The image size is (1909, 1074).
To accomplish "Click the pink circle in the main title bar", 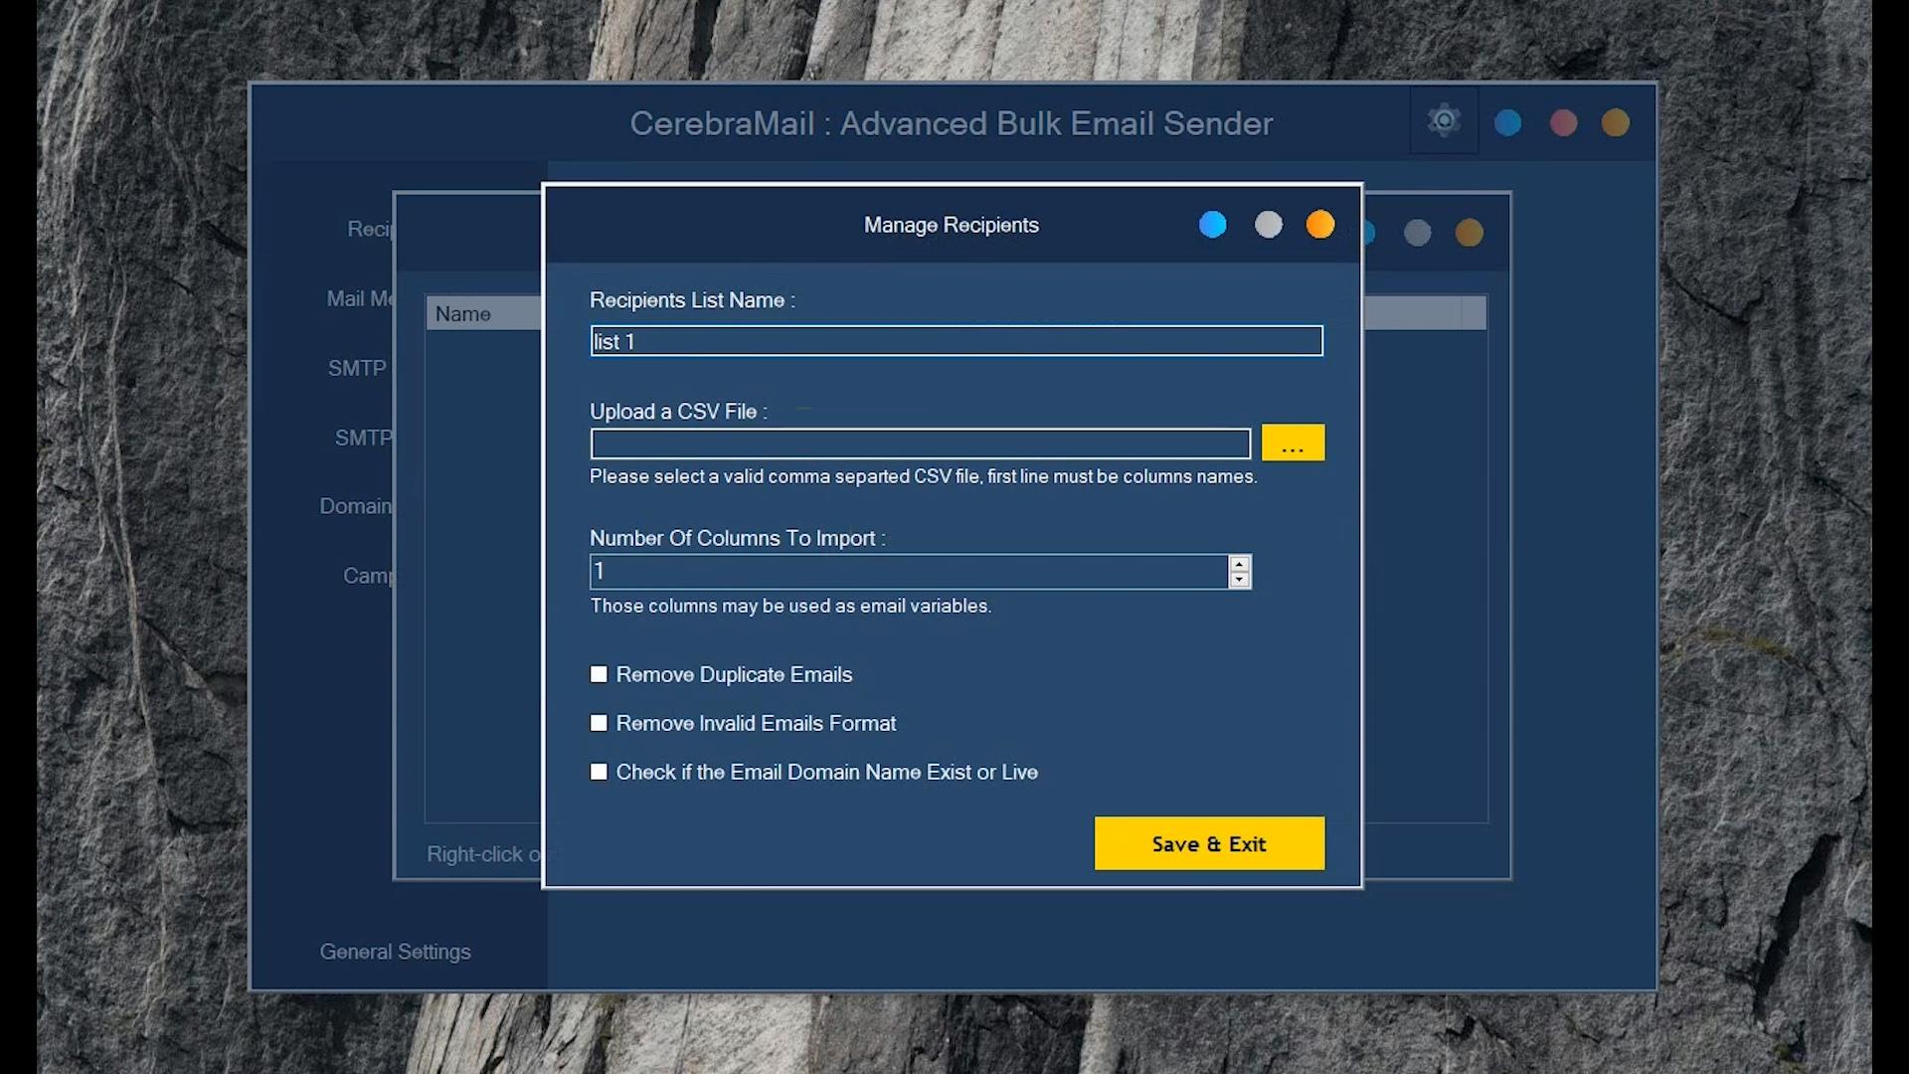I will tap(1563, 122).
